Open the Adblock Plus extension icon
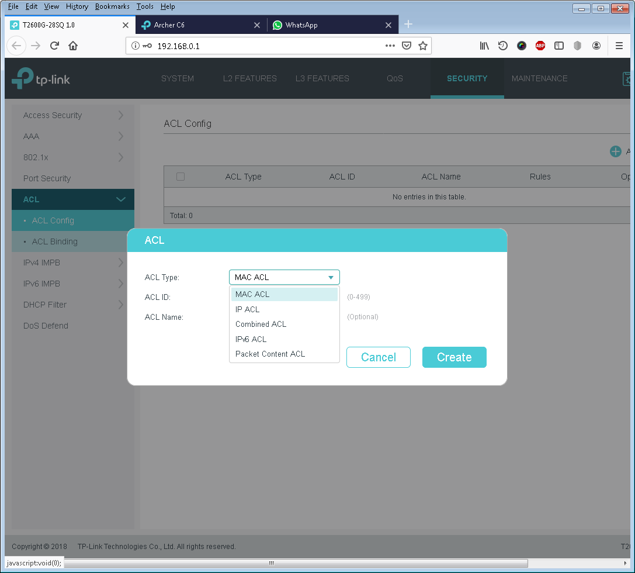This screenshot has width=635, height=573. point(540,46)
